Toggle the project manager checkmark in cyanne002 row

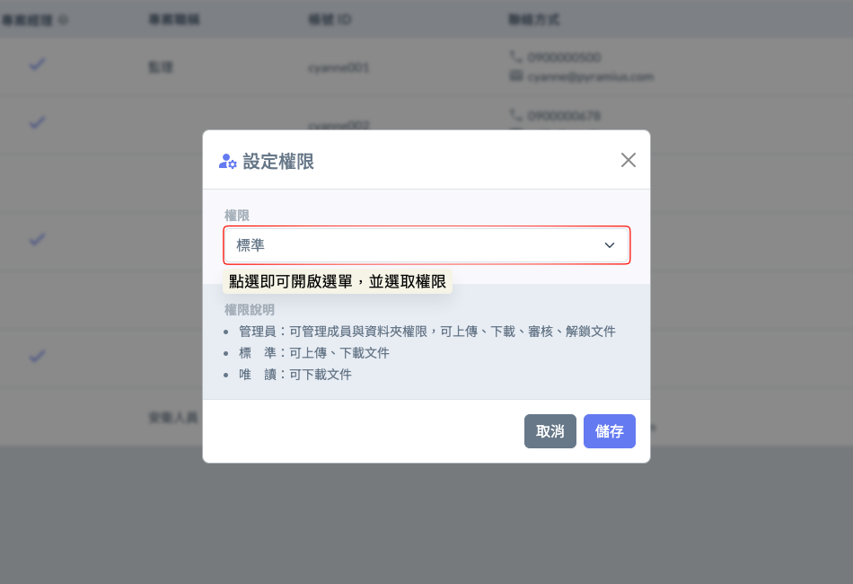pyautogui.click(x=37, y=122)
